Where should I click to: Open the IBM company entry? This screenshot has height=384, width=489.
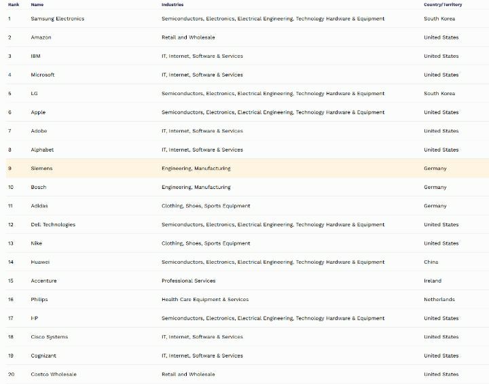tap(36, 56)
